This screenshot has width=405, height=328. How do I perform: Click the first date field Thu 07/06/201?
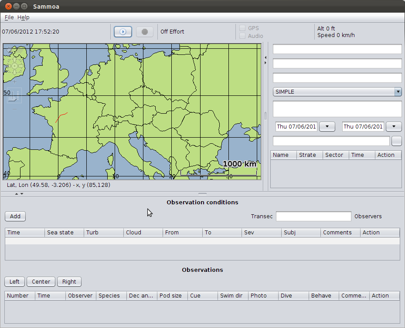point(296,126)
